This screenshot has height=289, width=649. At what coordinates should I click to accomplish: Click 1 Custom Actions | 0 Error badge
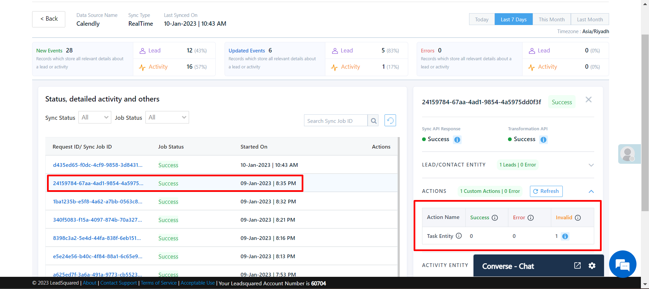click(x=490, y=191)
